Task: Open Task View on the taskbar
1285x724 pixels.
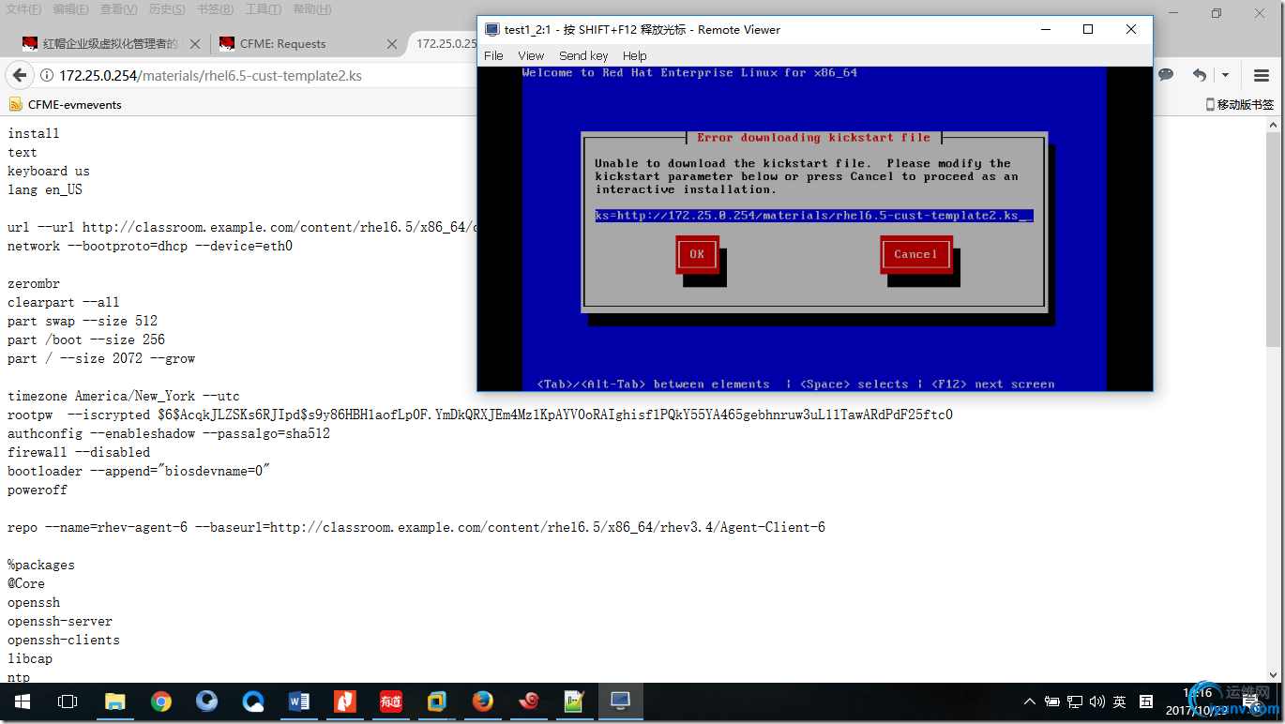Action: (x=68, y=701)
